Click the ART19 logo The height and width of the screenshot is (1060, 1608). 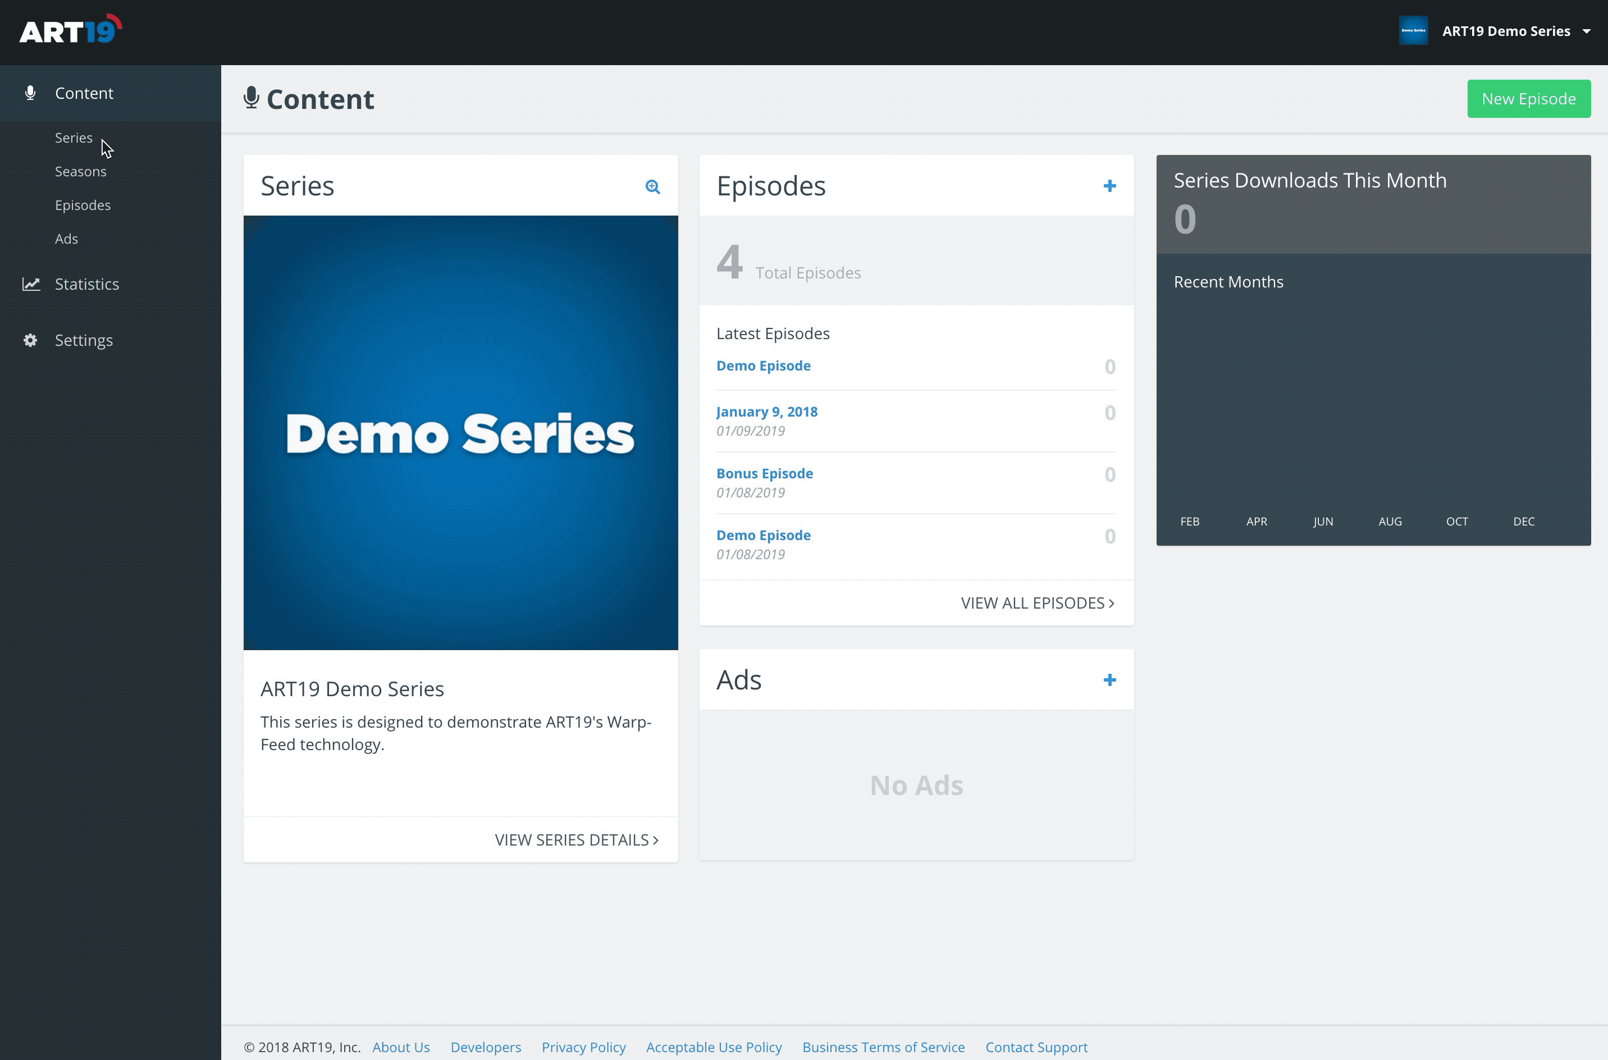coord(70,30)
